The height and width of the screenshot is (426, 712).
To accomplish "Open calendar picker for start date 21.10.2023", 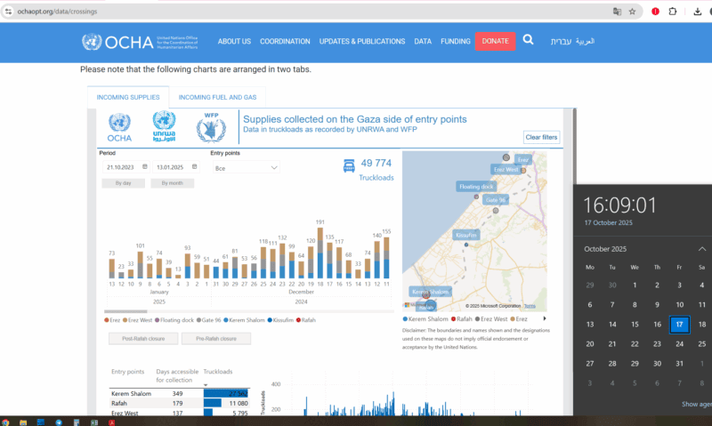I will (x=145, y=167).
